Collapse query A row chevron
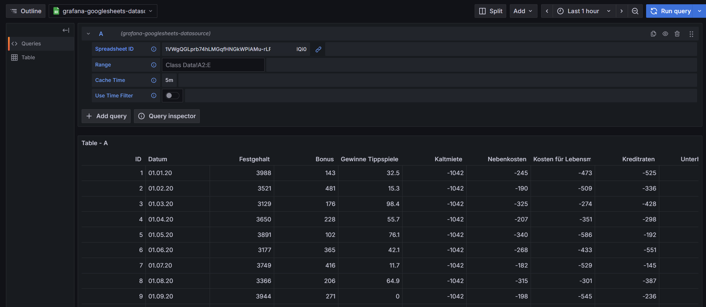The image size is (706, 307). pyautogui.click(x=88, y=34)
